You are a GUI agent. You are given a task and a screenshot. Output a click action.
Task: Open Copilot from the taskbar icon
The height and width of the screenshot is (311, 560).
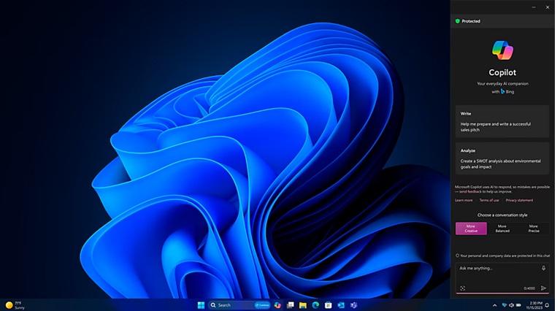(x=277, y=305)
